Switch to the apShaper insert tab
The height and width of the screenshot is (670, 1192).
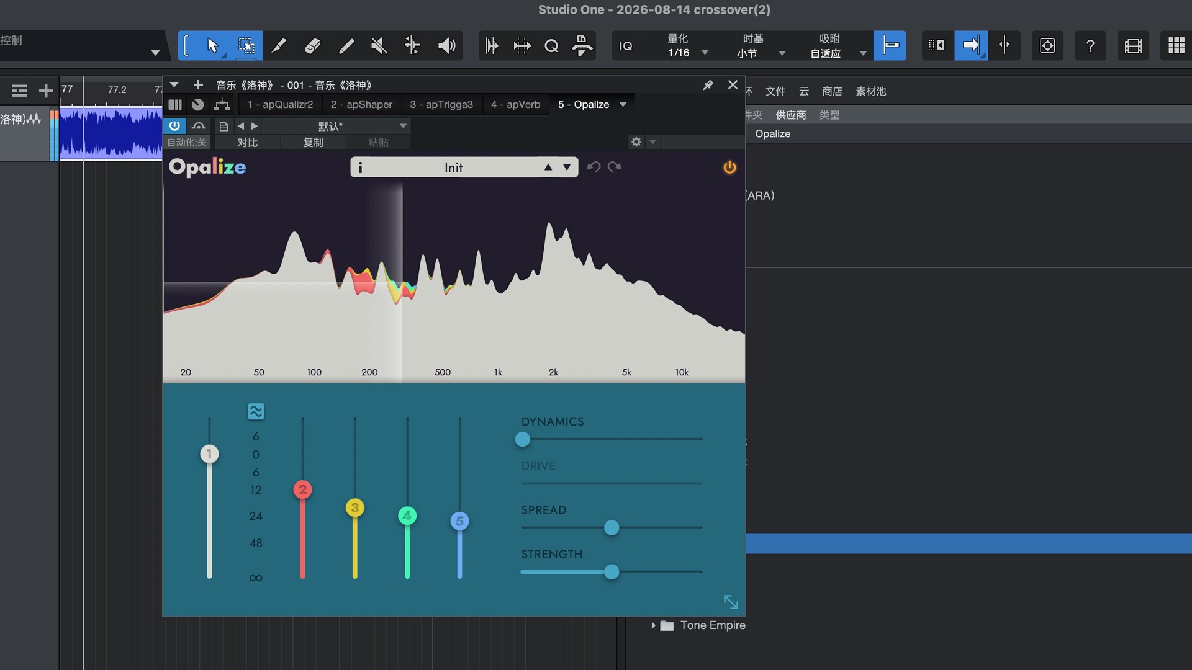pos(361,105)
